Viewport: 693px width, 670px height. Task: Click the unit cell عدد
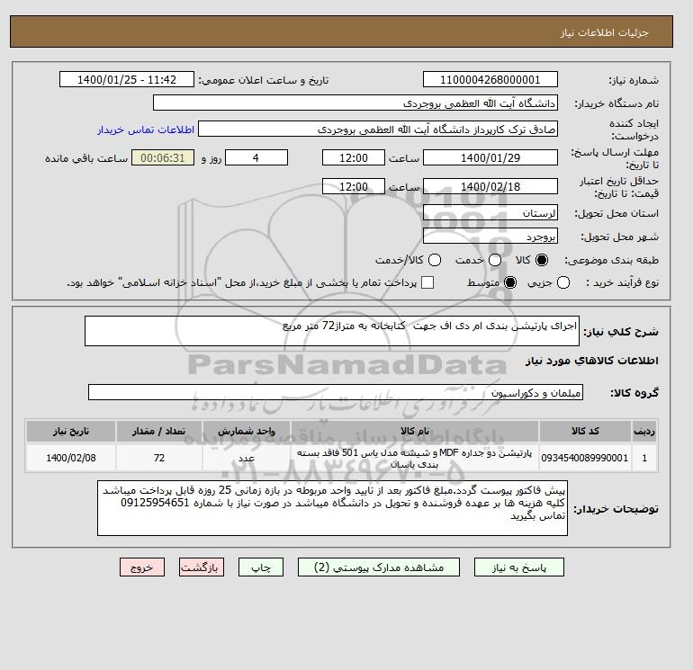coord(247,458)
